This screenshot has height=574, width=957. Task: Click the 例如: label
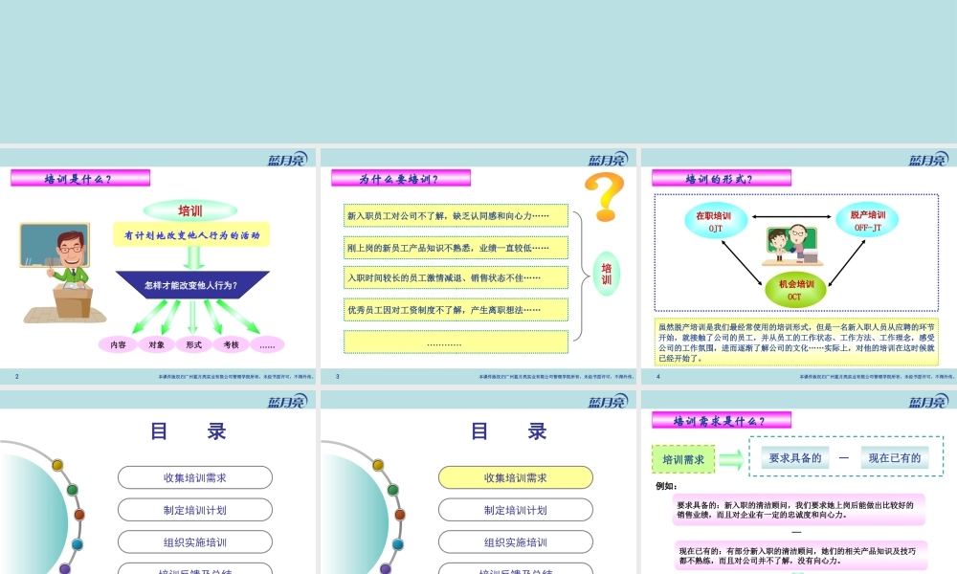[666, 486]
